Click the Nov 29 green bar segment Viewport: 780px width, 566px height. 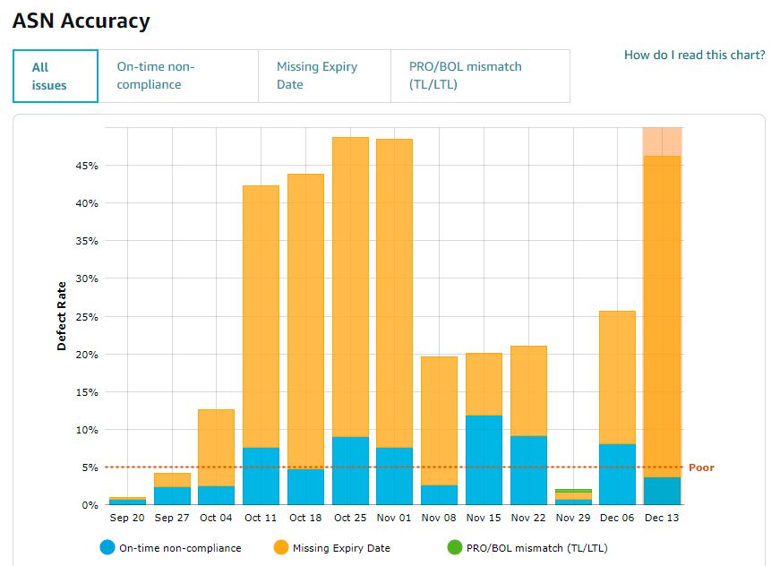point(572,491)
